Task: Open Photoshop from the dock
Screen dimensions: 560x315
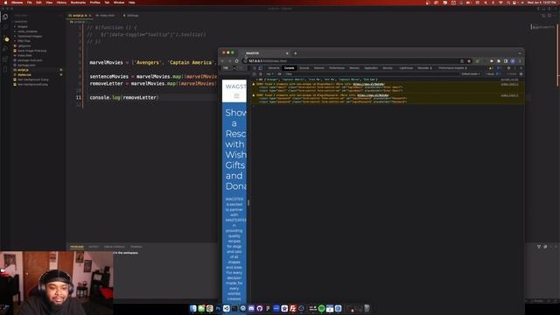Action: [218, 308]
